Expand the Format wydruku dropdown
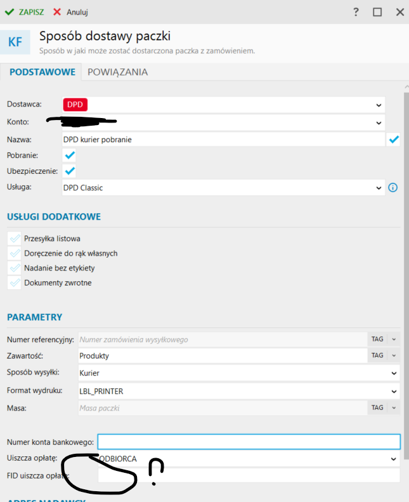 [x=394, y=391]
